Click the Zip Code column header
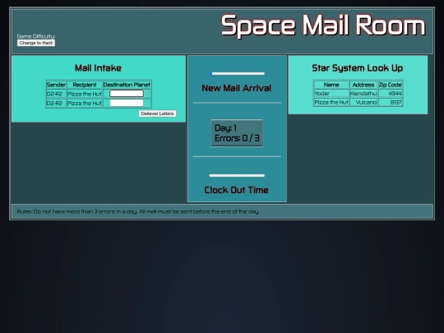 tap(391, 85)
